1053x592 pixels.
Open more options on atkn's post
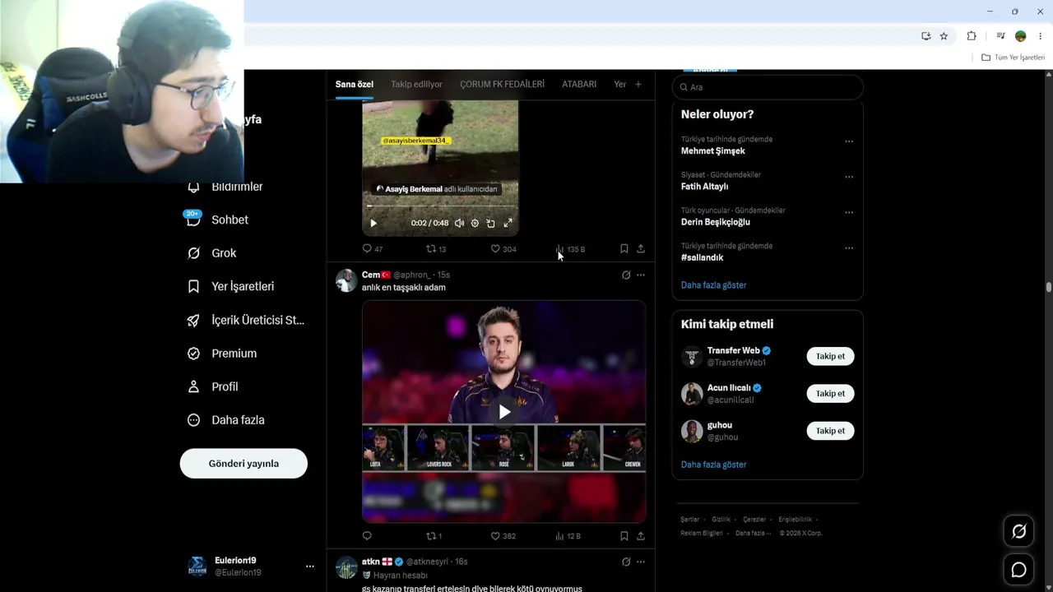641,562
